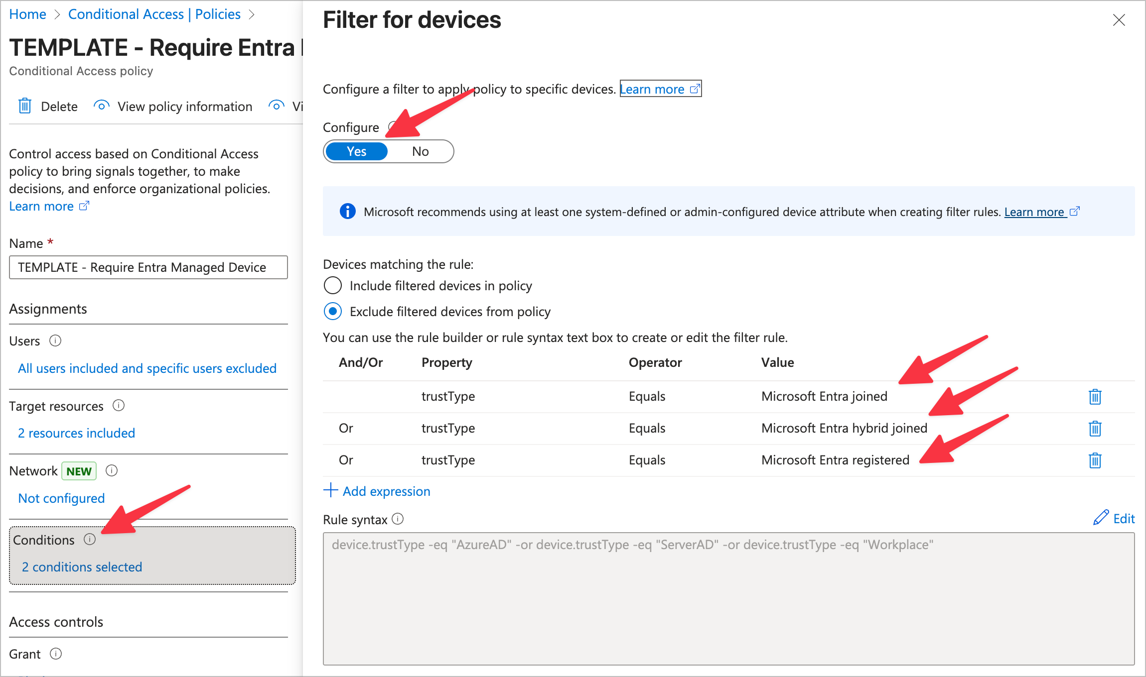Delete the Microsoft Entra joined expression row
Screen dimensions: 1146x677
coord(1095,397)
